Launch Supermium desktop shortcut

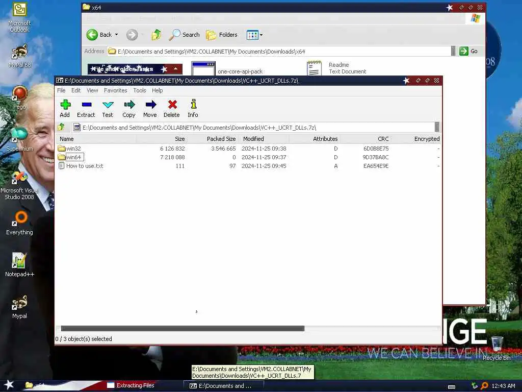tap(20, 139)
